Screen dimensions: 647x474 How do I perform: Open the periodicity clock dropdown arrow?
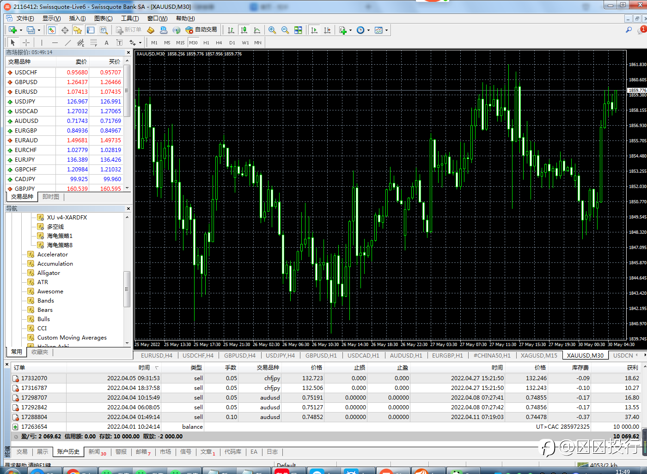(x=368, y=30)
